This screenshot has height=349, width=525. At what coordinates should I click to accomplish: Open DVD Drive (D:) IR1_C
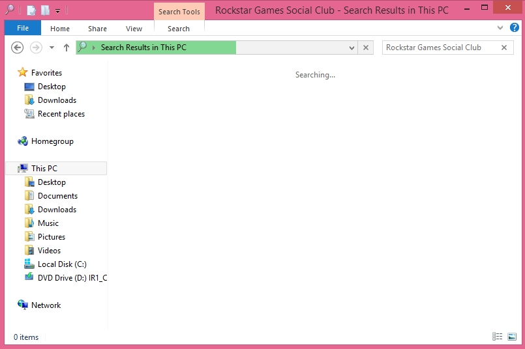pyautogui.click(x=72, y=278)
